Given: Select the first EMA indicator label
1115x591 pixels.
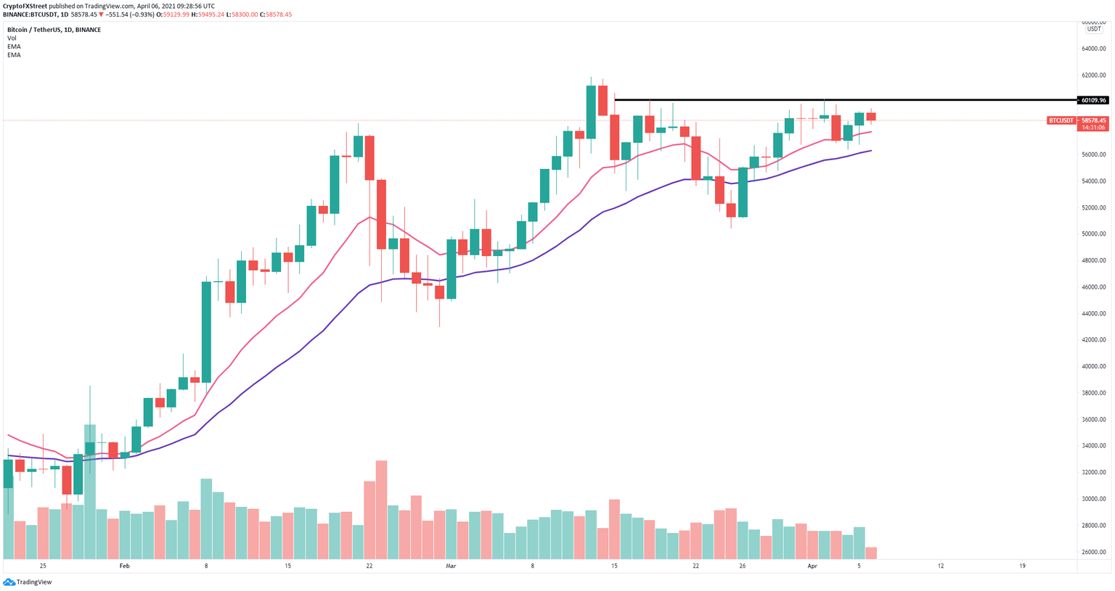Looking at the screenshot, I should [x=14, y=46].
